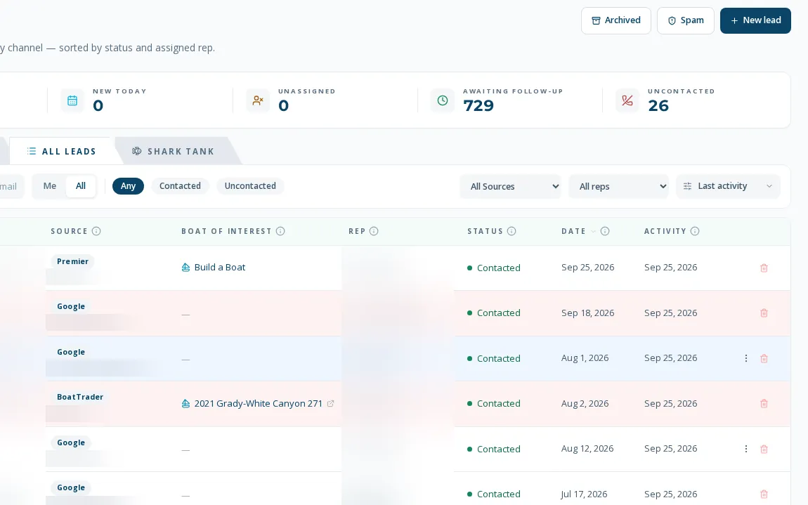Delete the Aug 1, 2026 lead

tap(764, 358)
